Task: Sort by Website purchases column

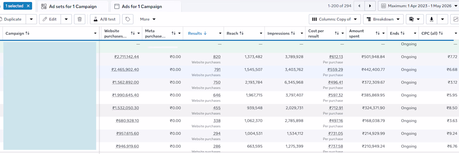Action: point(133,34)
